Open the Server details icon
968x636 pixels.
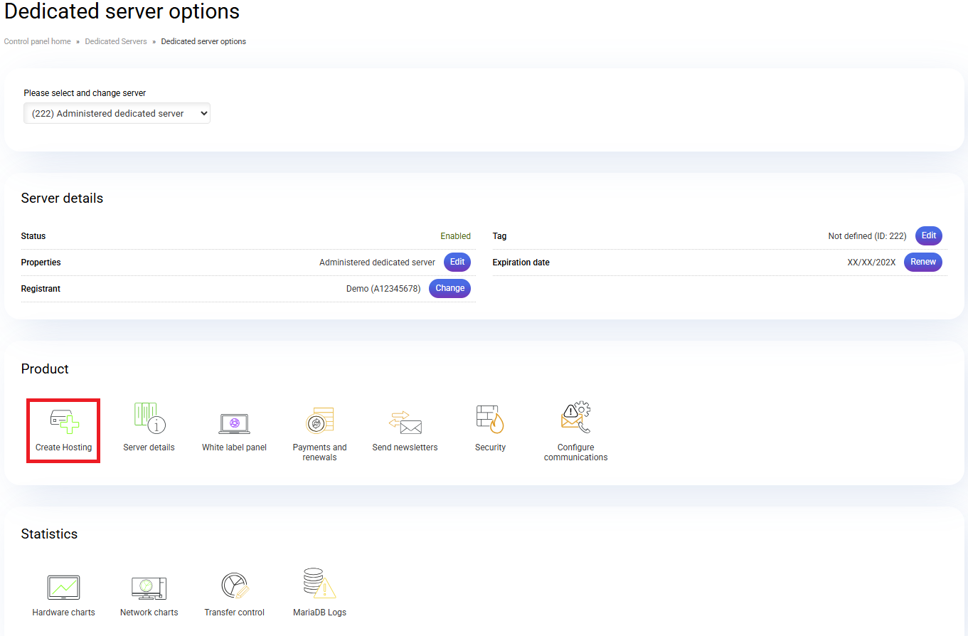(149, 418)
